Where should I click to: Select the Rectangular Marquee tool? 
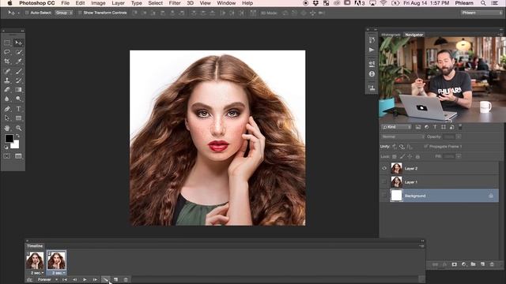click(7, 43)
